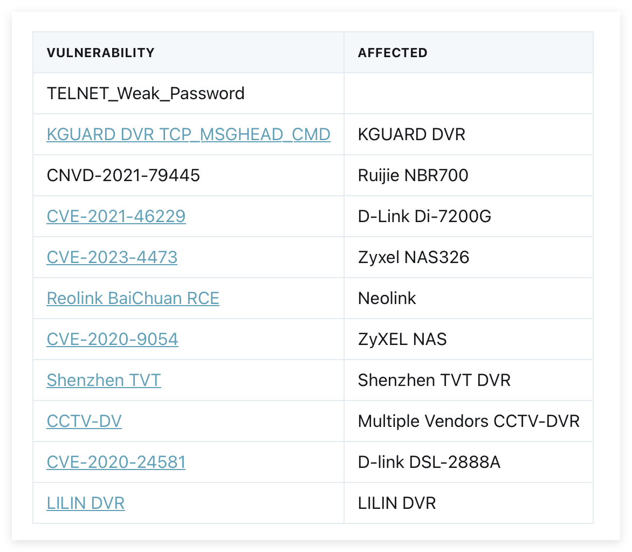Open the Reolink BaiChuan RCE link
This screenshot has height=552, width=632.
(133, 298)
